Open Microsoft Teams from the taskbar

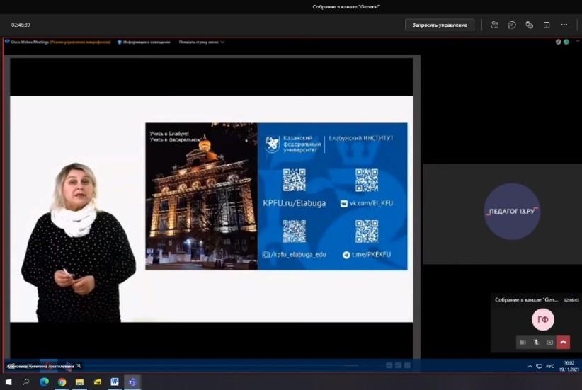click(x=132, y=382)
